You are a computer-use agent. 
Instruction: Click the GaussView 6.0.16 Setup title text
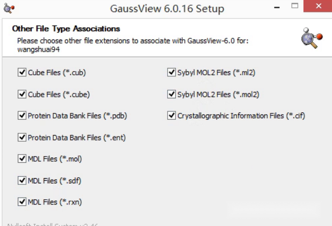167,9
